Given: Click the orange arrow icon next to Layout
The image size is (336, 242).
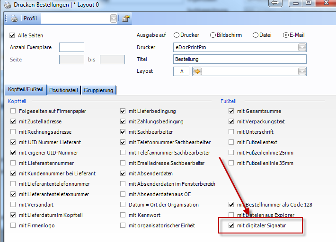Looking at the screenshot, I should click(x=197, y=71).
